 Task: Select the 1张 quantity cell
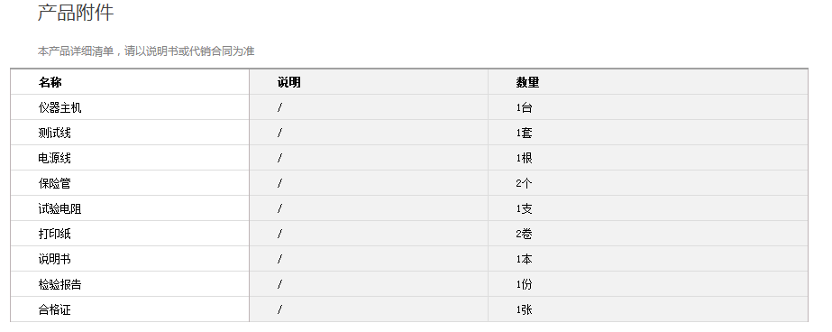648,309
